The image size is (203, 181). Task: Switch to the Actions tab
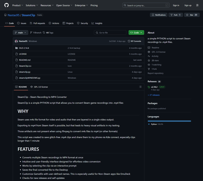(54, 23)
